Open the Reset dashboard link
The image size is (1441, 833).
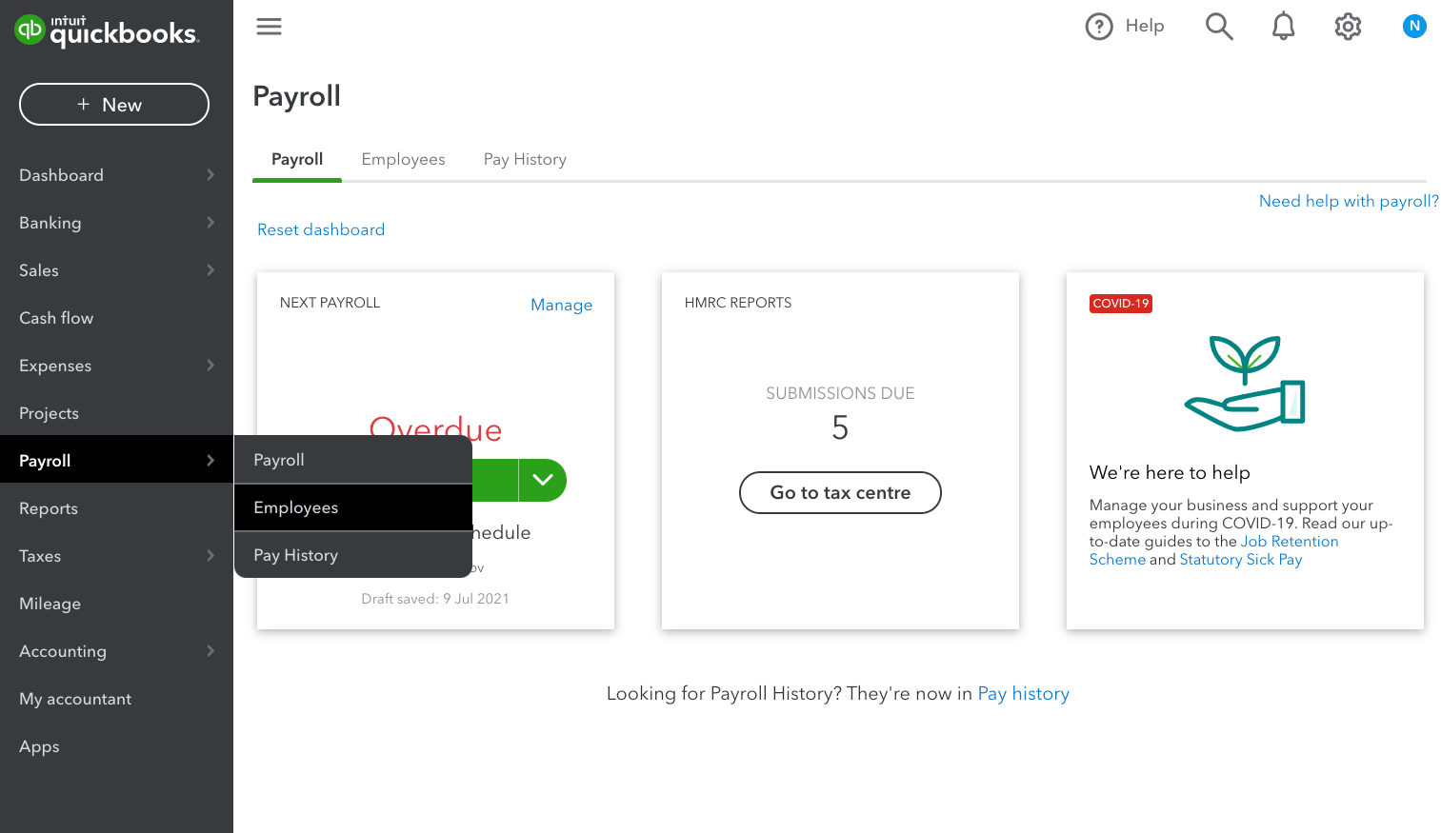[321, 229]
